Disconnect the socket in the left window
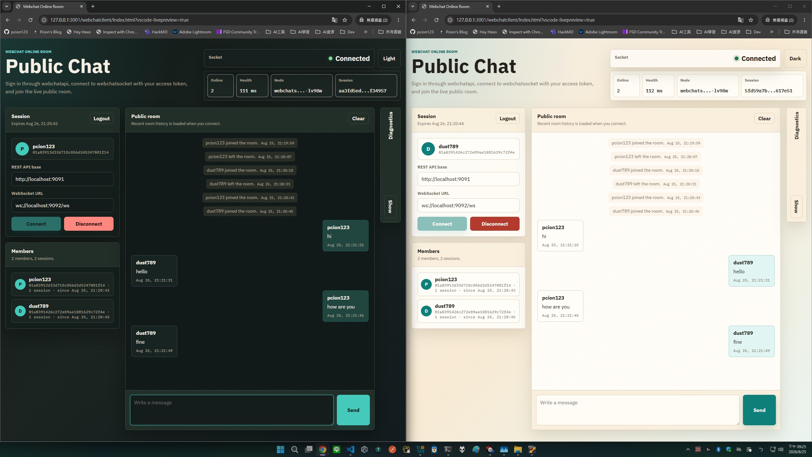812x457 pixels. coord(89,224)
